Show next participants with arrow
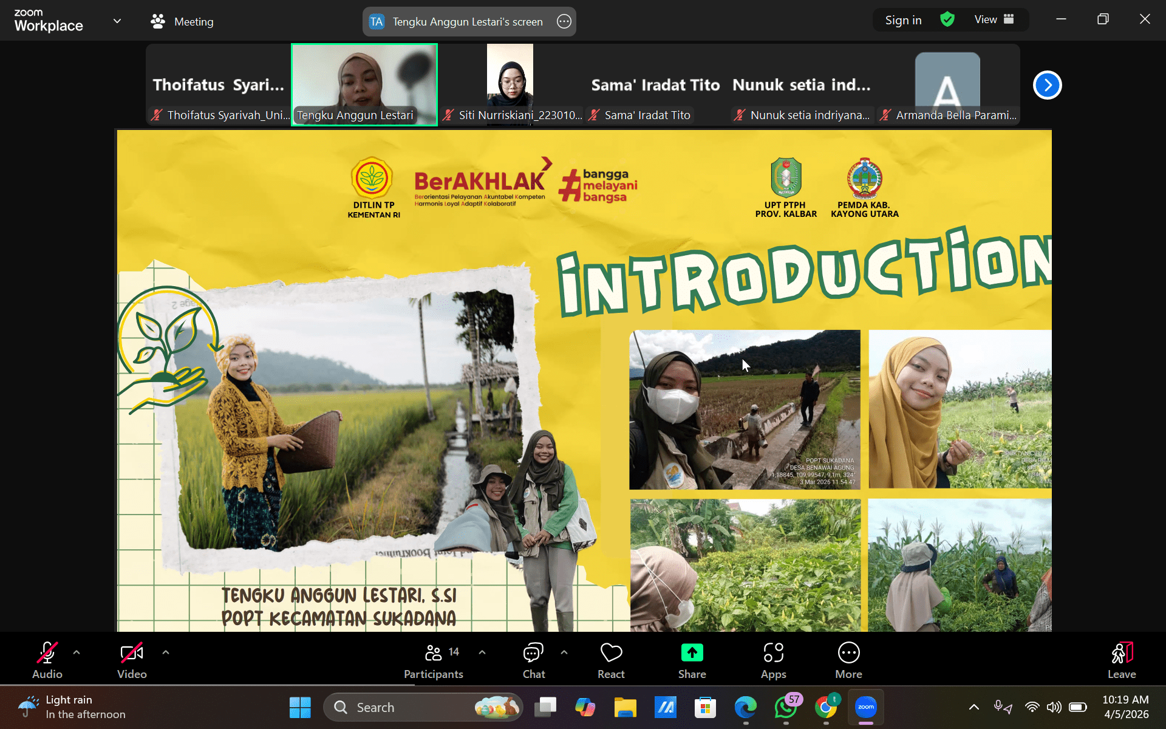 [1047, 85]
